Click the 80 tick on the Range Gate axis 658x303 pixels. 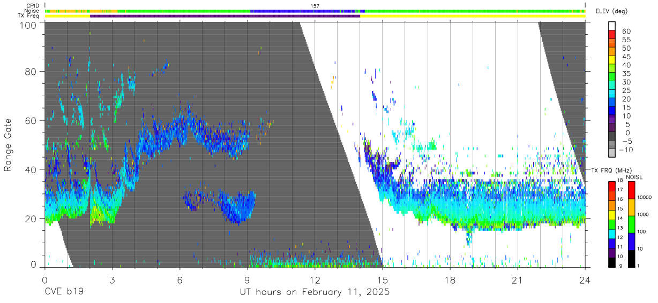(x=31, y=72)
